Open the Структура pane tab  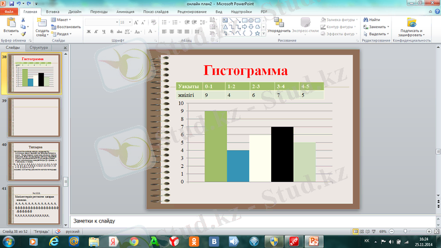coord(39,48)
